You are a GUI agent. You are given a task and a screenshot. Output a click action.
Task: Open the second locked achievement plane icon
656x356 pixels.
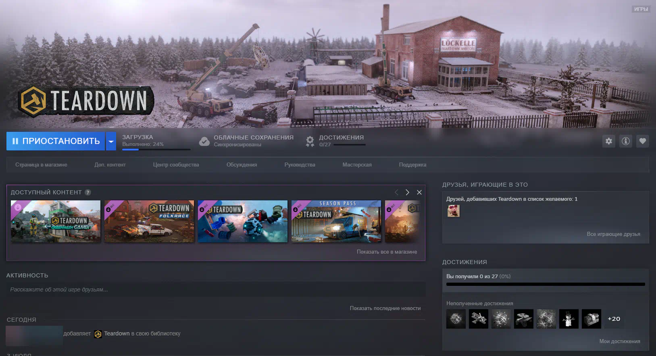[x=479, y=319]
